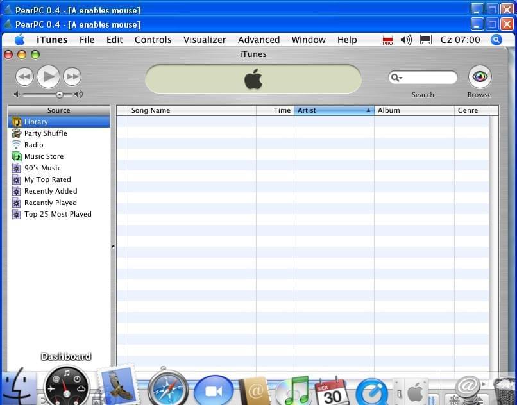Reverse sort order with the Artist column arrow
Viewport: 517px width, 405px height.
368,110
